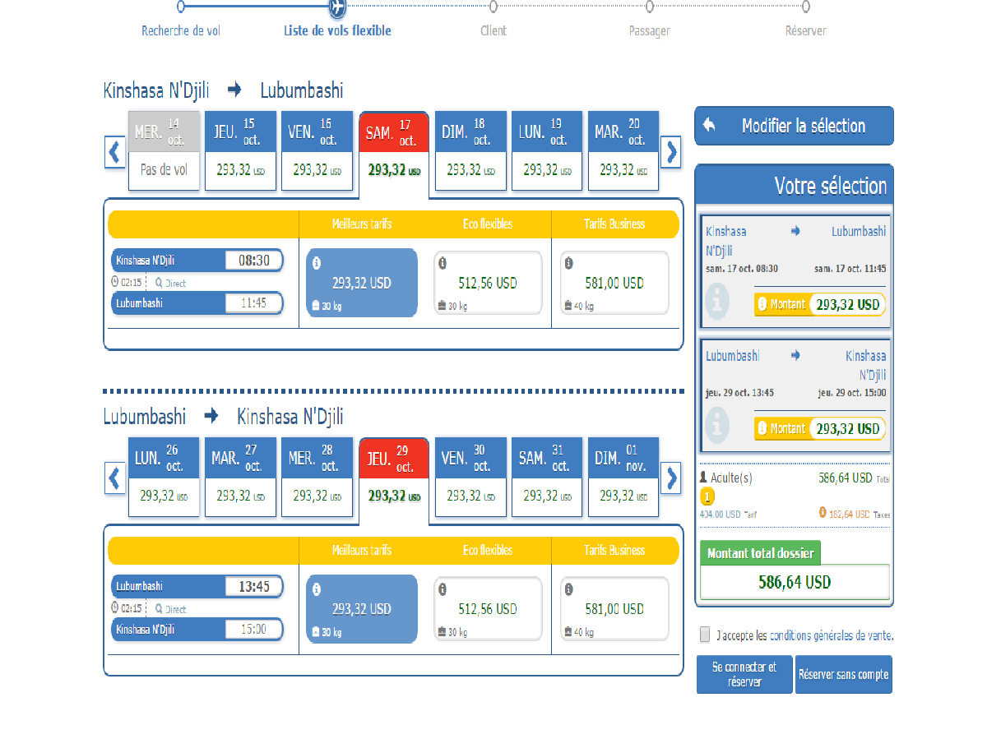Select return Tarifs Business 581,00 USD fare
Screen dimensions: 987x748
[x=614, y=609]
